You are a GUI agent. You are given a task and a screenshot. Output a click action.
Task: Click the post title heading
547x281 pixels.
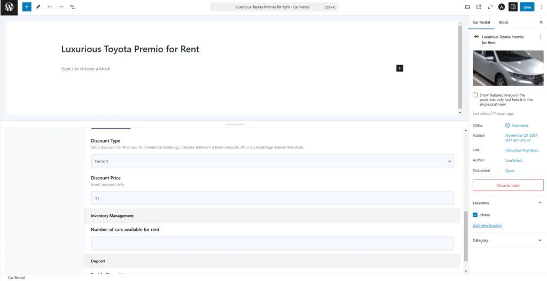click(130, 49)
